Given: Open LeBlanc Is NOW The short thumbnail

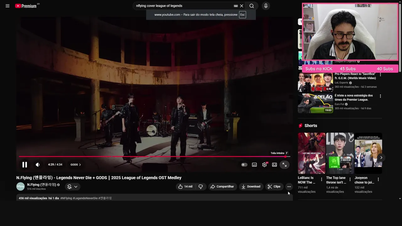Looking at the screenshot, I should [312, 153].
